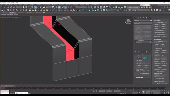The image size is (170, 96).
Task: Select the Normal constraint radio button
Action: coord(161,46)
